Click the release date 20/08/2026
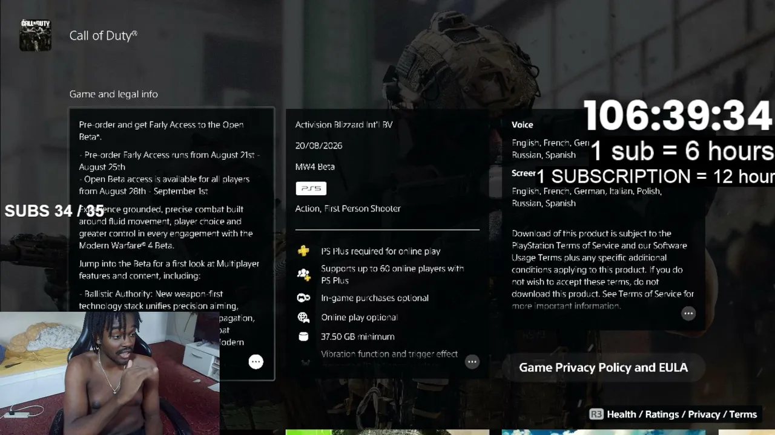Viewport: 775px width, 435px height. (318, 146)
